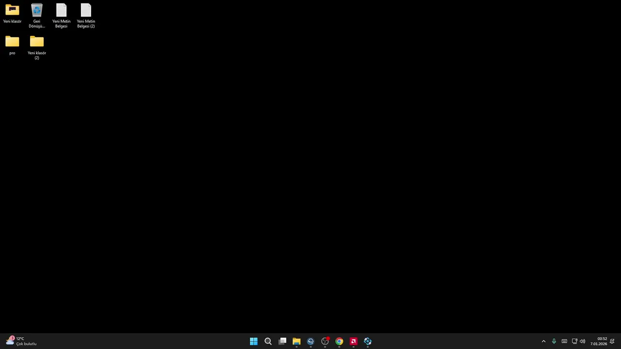Open the touch keyboard tray icon

564,341
